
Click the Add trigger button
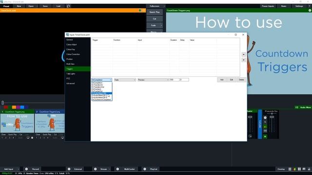pos(222,80)
